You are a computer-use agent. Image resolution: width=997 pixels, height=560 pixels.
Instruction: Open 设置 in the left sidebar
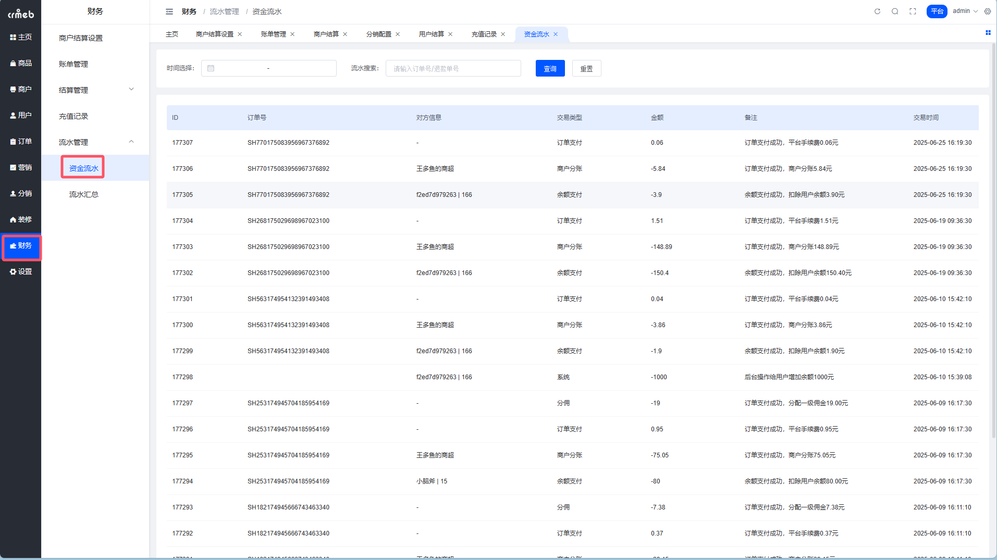(21, 271)
